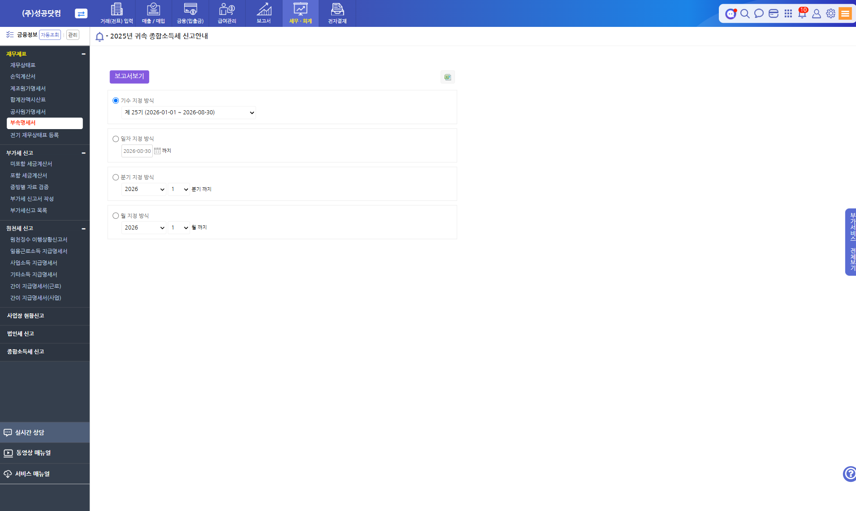Open 재무상태표 menu item
The height and width of the screenshot is (511, 856).
[23, 65]
